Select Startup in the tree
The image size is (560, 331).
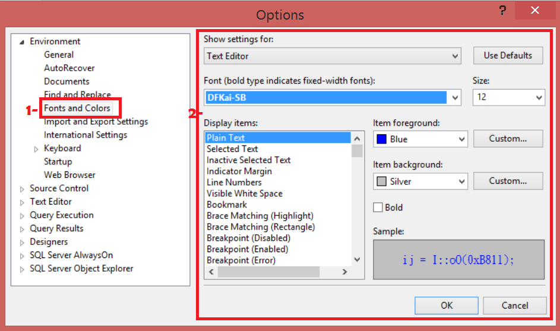[x=58, y=161]
